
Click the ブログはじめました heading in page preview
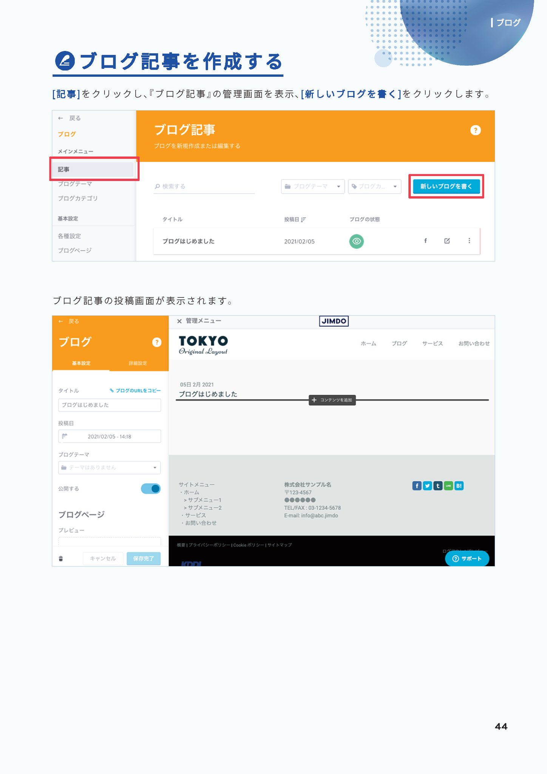tap(208, 394)
